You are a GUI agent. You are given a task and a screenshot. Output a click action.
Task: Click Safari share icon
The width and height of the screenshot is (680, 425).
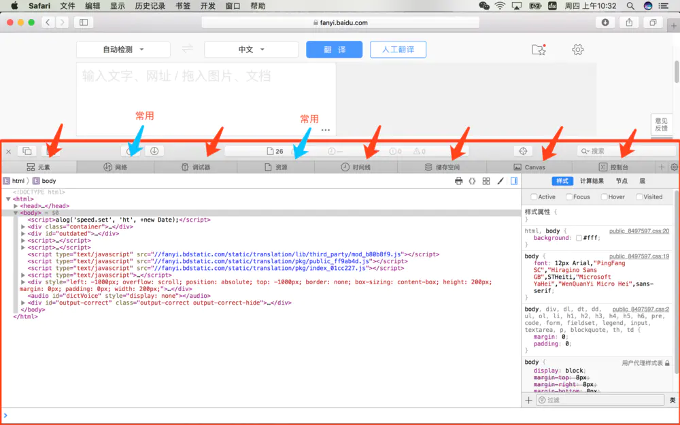point(629,22)
